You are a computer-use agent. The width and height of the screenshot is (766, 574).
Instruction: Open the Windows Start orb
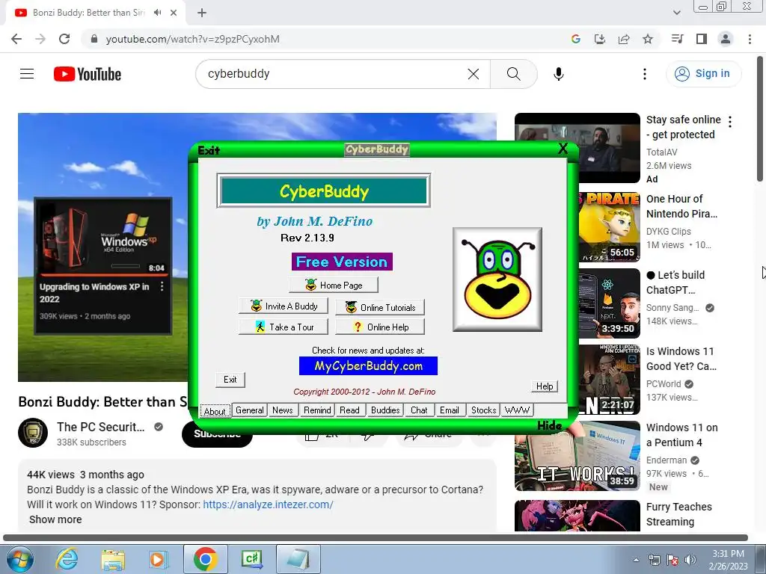point(20,559)
